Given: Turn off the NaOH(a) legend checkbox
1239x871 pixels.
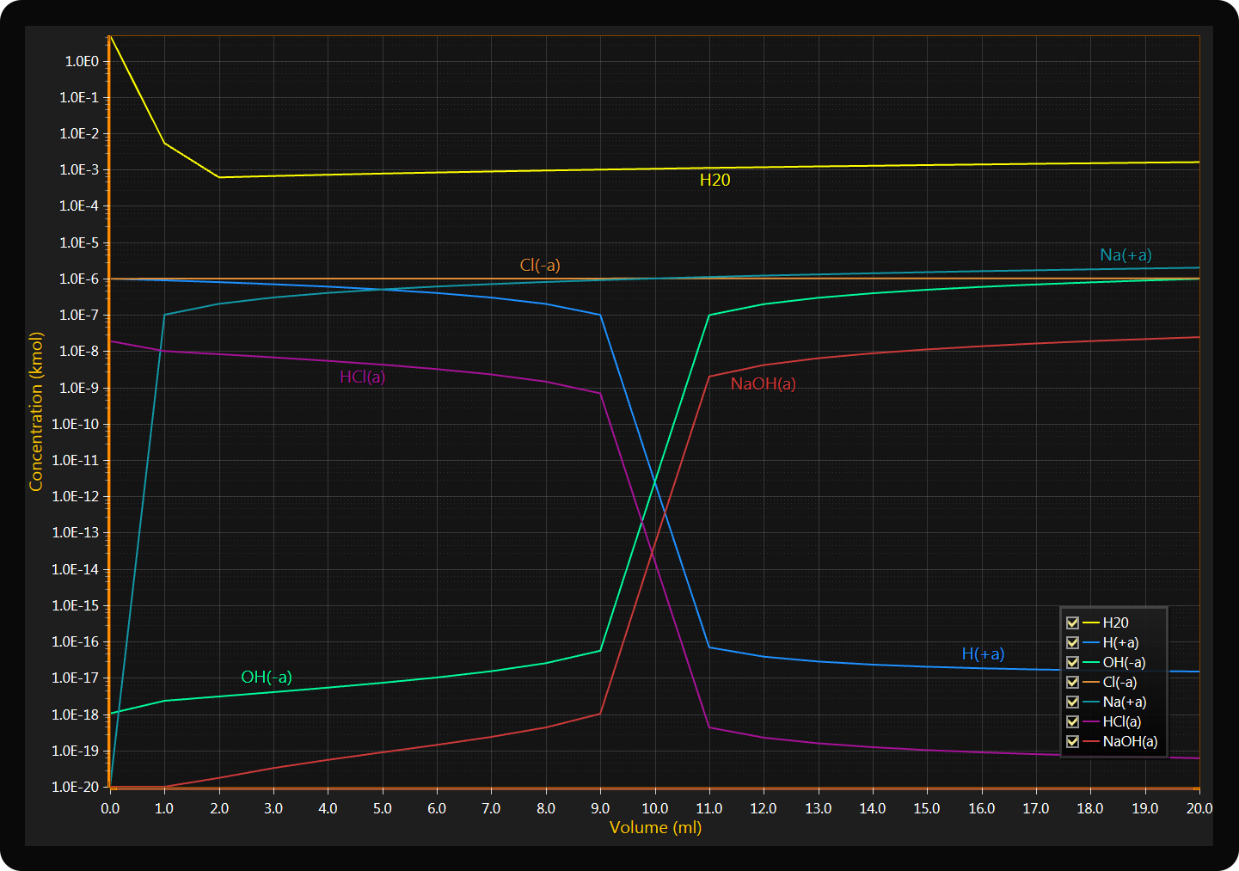Looking at the screenshot, I should 1072,741.
